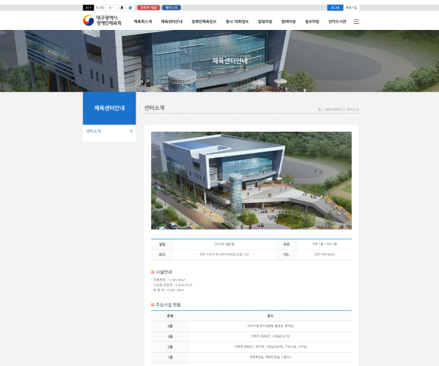The height and width of the screenshot is (366, 439).
Task: Toggle high contrast mode icon
Action: [x=121, y=8]
